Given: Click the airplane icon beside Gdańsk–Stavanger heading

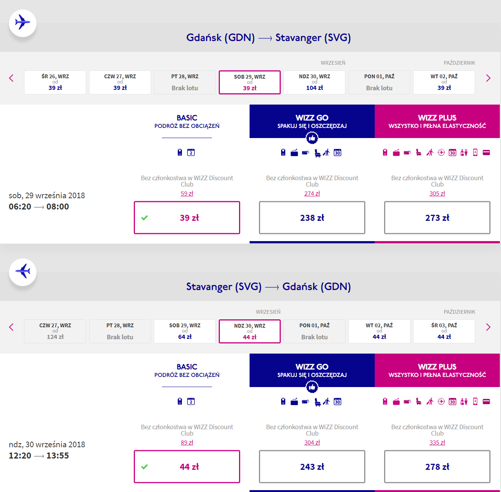Looking at the screenshot, I should 23,23.
